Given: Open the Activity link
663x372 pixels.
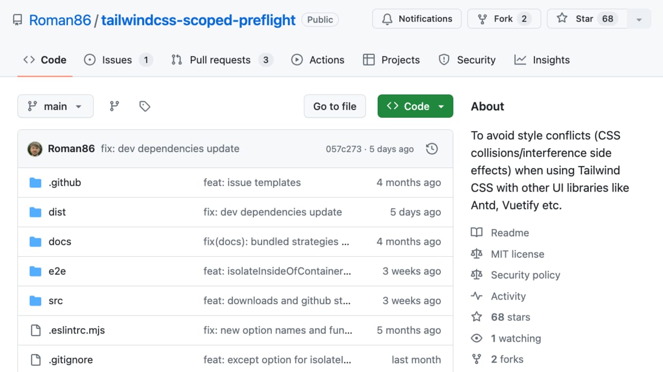Looking at the screenshot, I should click(508, 296).
